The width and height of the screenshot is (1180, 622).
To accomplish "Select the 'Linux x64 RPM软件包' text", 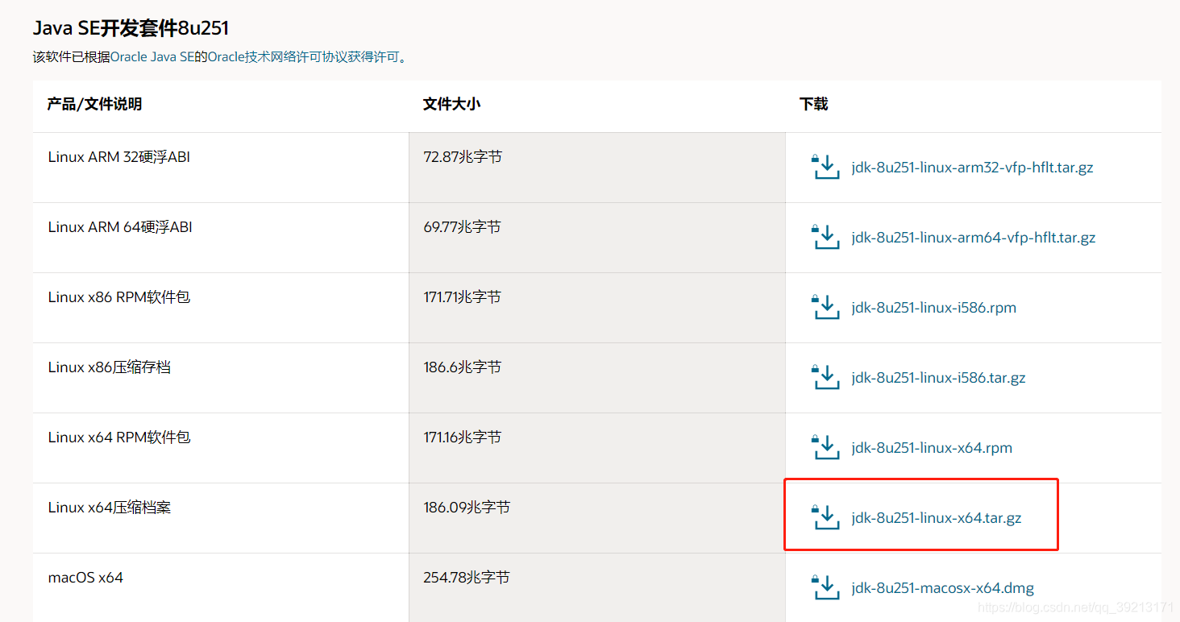I will pos(119,437).
